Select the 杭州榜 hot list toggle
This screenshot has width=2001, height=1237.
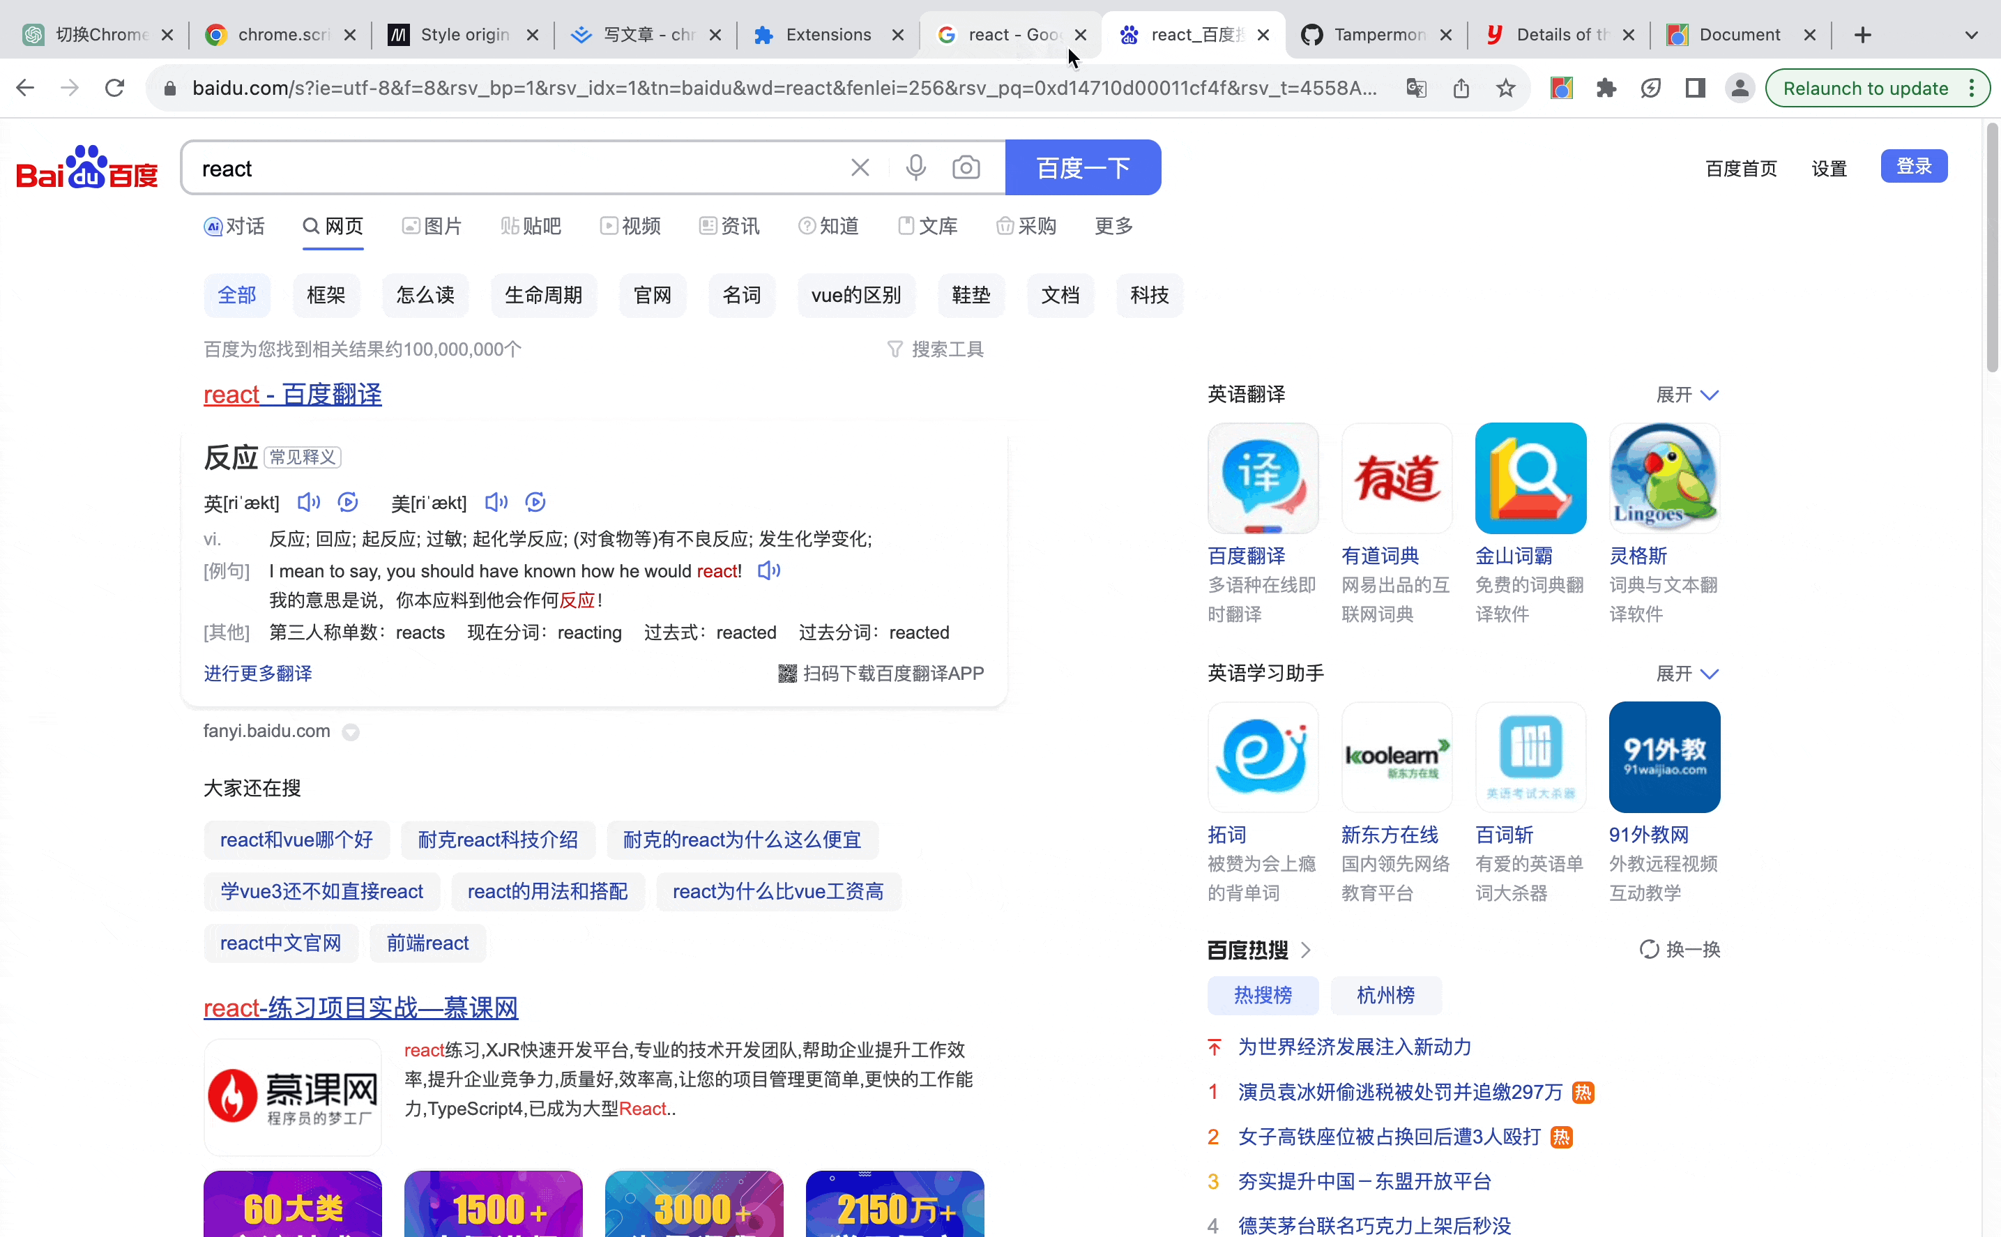(1385, 995)
